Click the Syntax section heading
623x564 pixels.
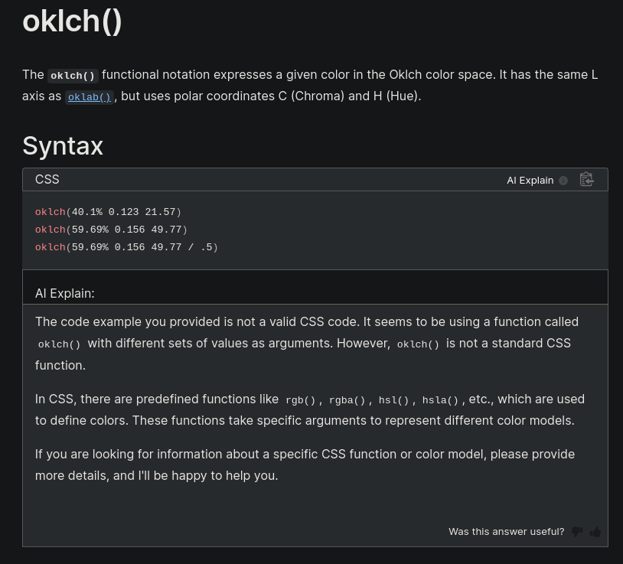63,145
